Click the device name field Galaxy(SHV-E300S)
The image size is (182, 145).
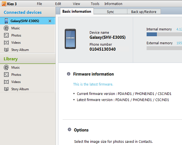click(x=107, y=37)
